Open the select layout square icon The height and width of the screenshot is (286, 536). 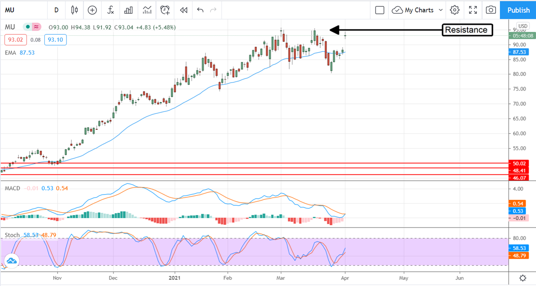pos(380,10)
